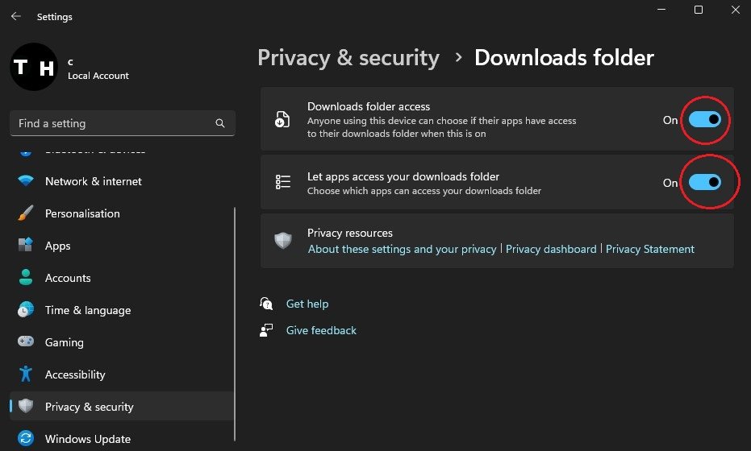This screenshot has height=451, width=751.
Task: Open the Accounts settings section
Action: (68, 278)
